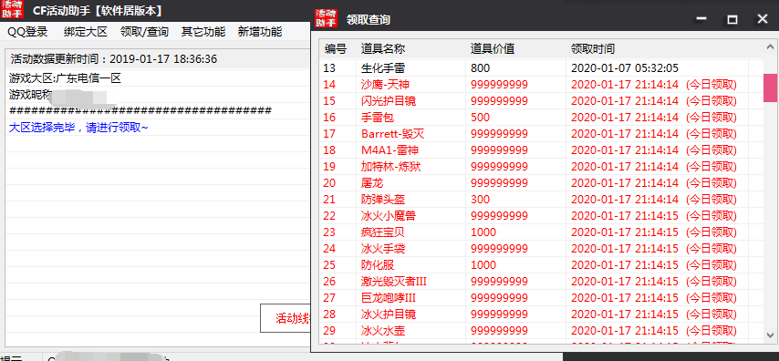Click value 1000 in 防化服 row
The height and width of the screenshot is (361, 779).
(483, 264)
